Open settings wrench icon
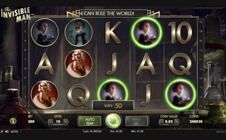This screenshot has width=226, height=140. (x=2, y=131)
